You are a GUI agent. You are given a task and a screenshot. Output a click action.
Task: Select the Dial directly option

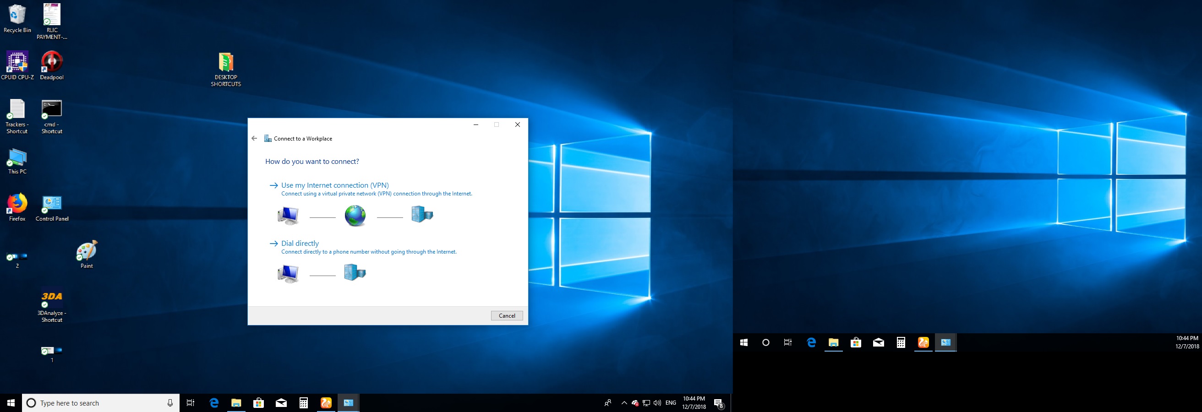coord(300,243)
